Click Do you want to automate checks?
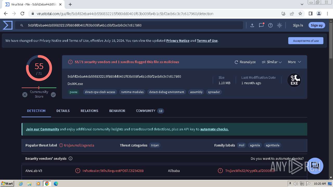 point(277,159)
